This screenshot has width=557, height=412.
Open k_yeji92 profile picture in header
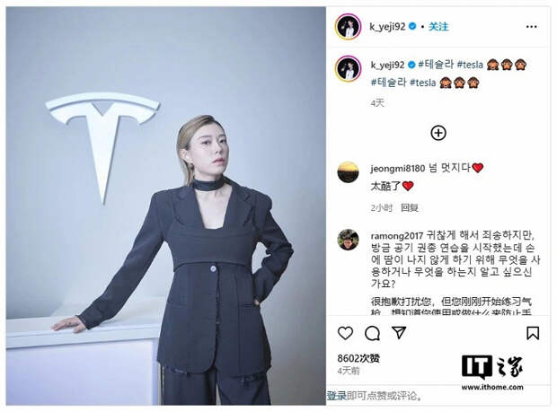(348, 27)
